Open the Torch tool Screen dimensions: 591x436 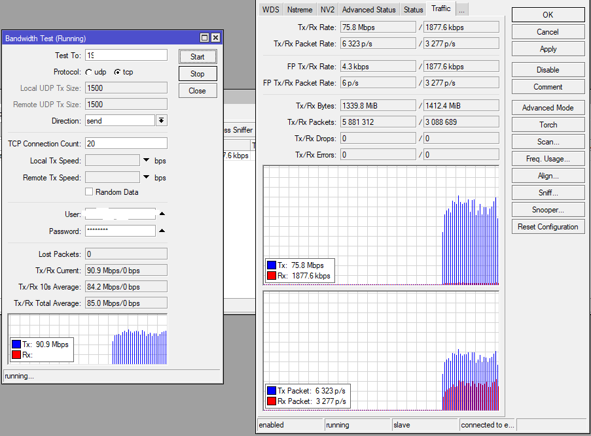pyautogui.click(x=548, y=125)
